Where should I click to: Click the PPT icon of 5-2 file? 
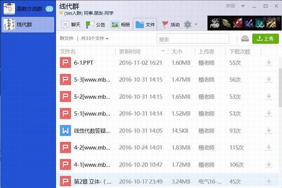click(65, 97)
